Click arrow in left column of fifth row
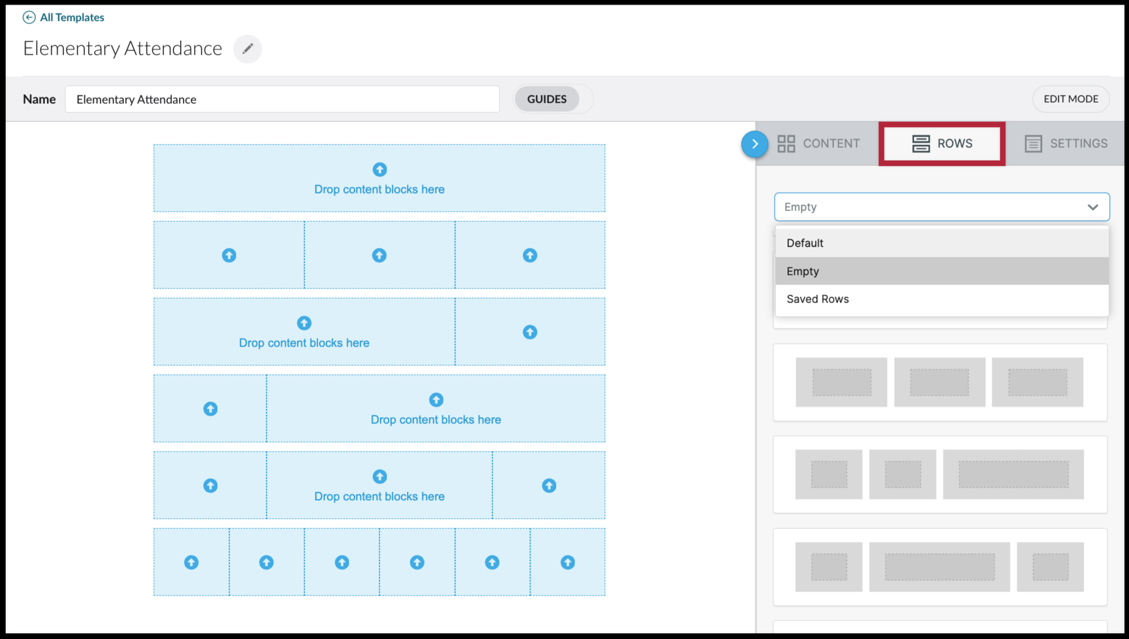The width and height of the screenshot is (1129, 639). pyautogui.click(x=210, y=485)
